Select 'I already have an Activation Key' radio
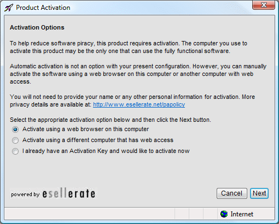Viewport: 279px width, 224px height. point(15,151)
